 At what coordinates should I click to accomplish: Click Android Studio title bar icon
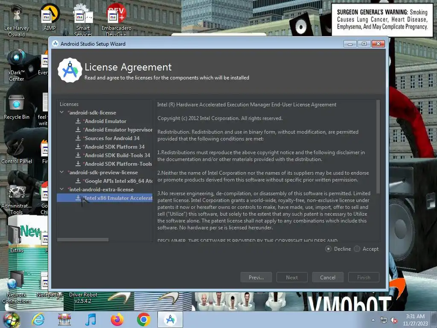pyautogui.click(x=55, y=44)
